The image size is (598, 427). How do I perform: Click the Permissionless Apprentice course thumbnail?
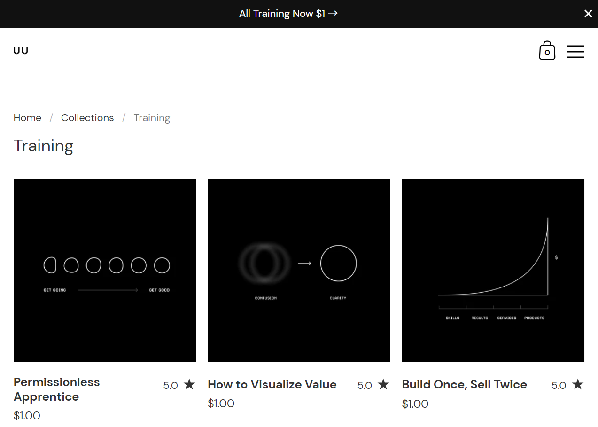point(105,270)
